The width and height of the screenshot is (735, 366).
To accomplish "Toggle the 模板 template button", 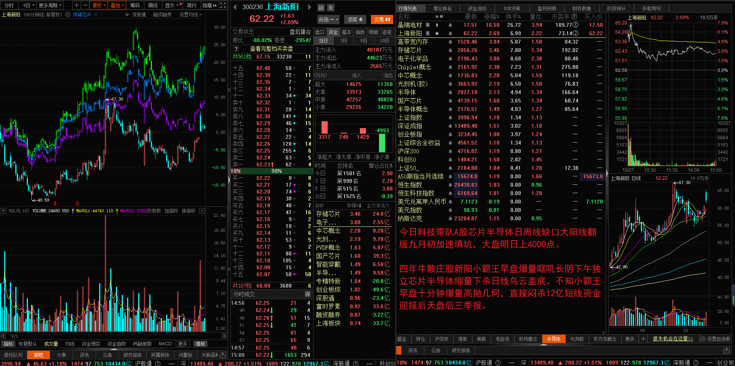I will (201, 344).
